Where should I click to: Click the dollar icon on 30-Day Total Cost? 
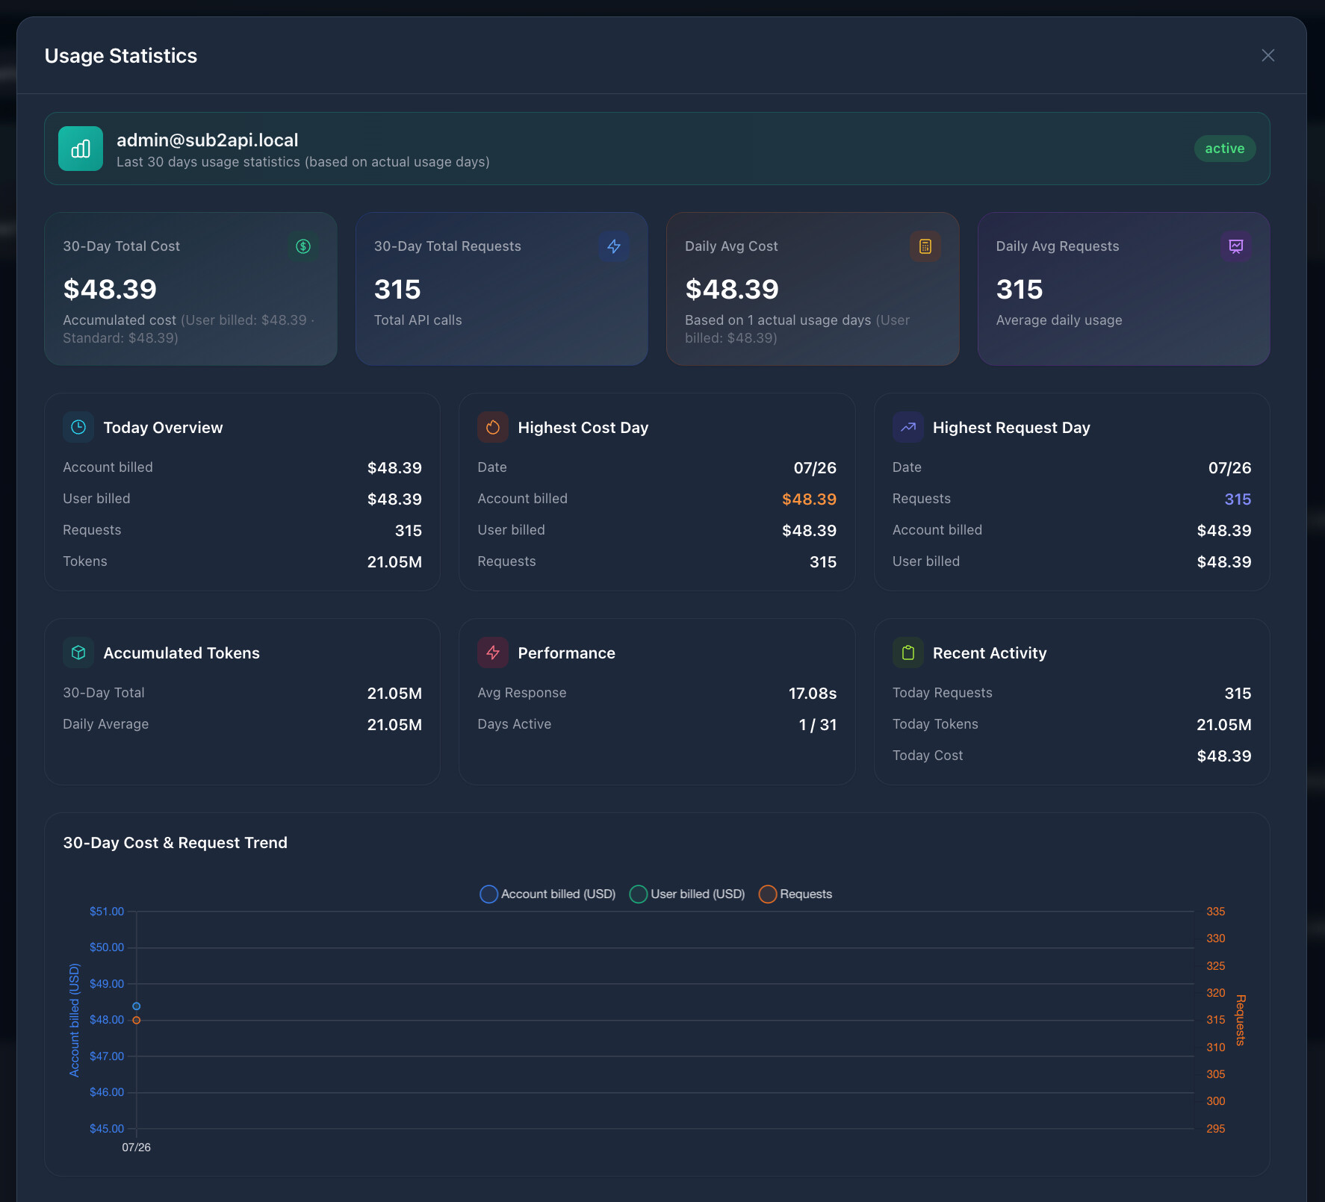click(302, 246)
